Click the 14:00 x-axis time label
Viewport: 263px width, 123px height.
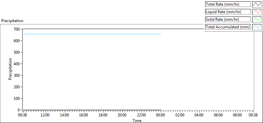(x=64, y=115)
